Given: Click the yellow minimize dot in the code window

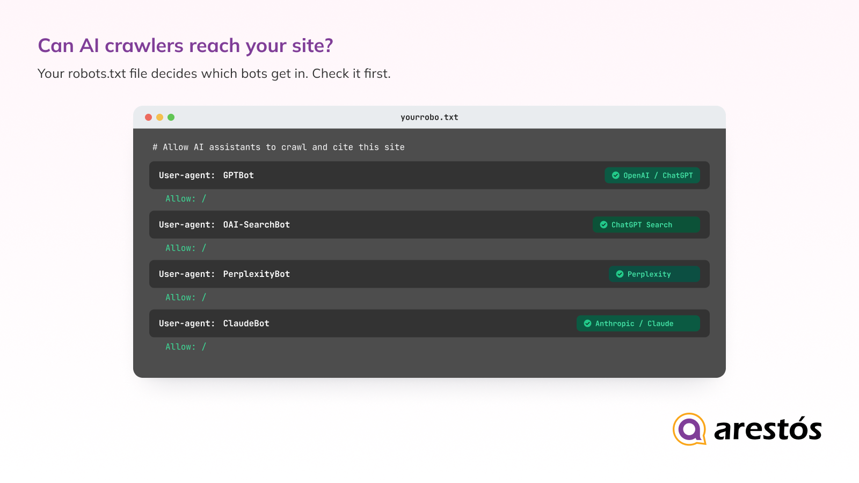Looking at the screenshot, I should [x=159, y=117].
